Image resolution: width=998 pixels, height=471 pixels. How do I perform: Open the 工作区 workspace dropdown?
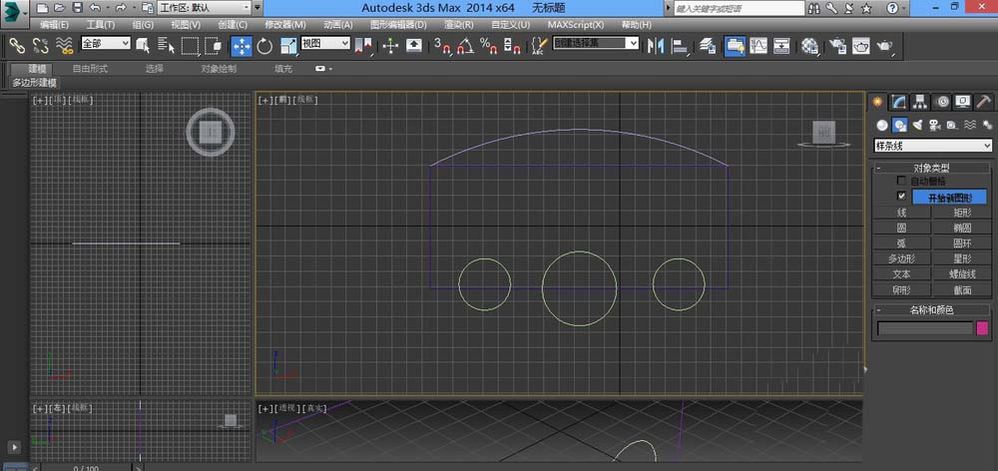(204, 7)
